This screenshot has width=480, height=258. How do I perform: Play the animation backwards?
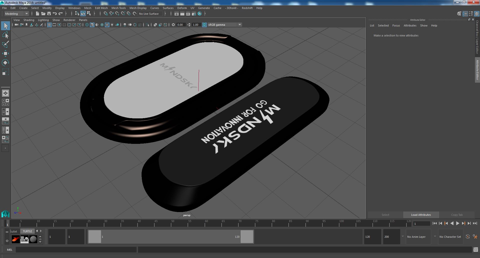pyautogui.click(x=452, y=224)
